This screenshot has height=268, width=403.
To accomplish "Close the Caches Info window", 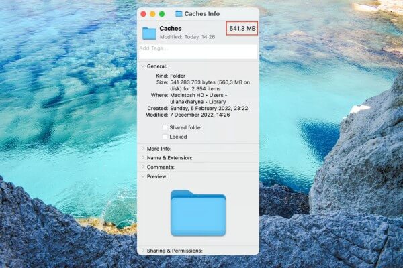I will point(142,13).
